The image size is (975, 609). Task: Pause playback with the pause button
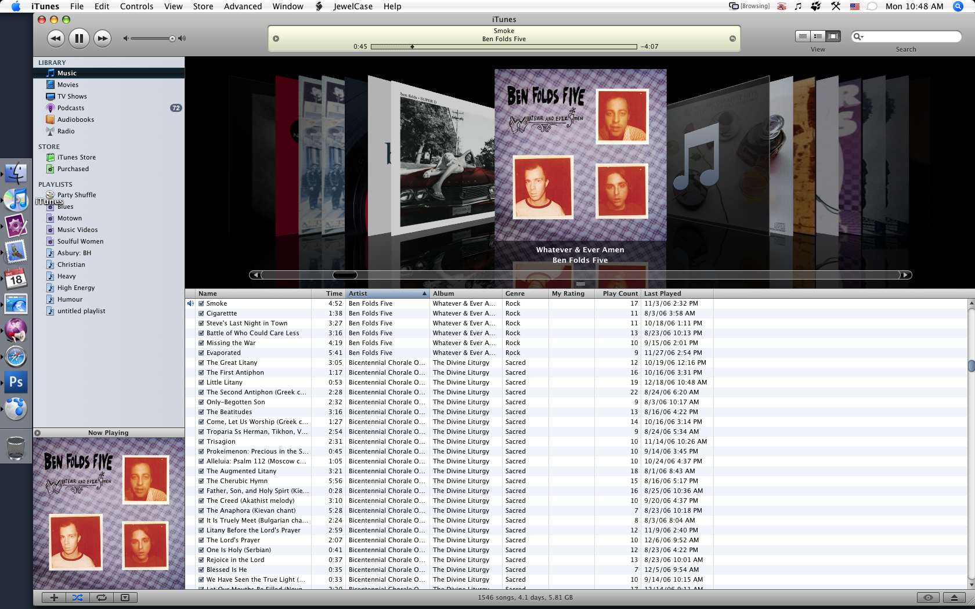click(79, 39)
